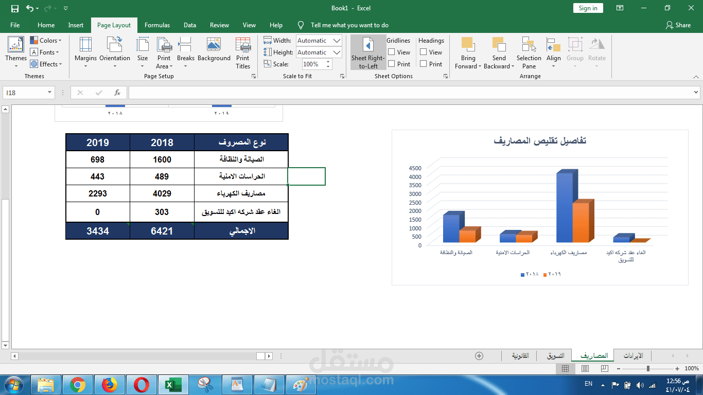
Task: Open the Colors dropdown in Themes group
Action: coord(46,40)
